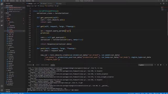Open the Terminal menu
The height and width of the screenshot is (94, 168).
pos(28,1)
